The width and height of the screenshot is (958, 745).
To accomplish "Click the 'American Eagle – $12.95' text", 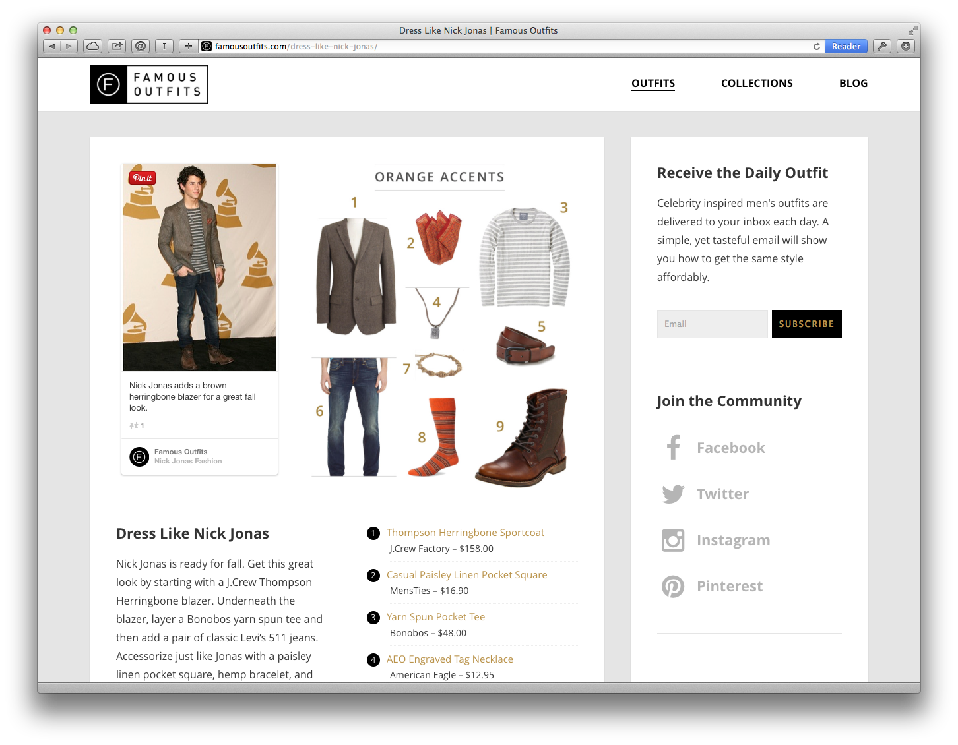I will coord(441,675).
